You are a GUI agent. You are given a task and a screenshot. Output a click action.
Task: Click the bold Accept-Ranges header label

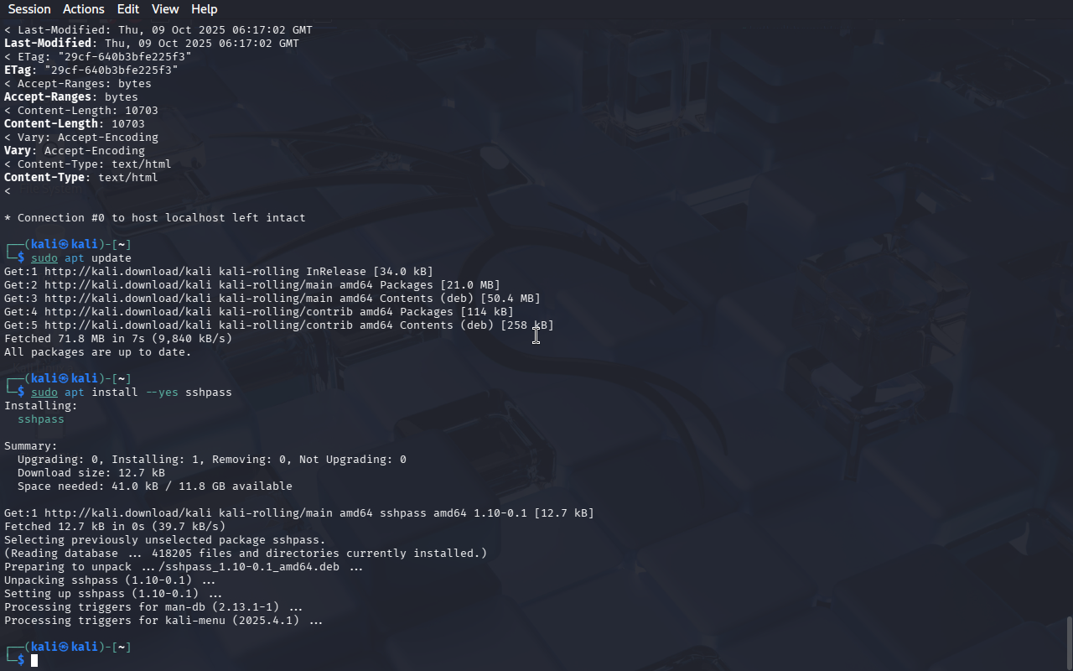(48, 97)
